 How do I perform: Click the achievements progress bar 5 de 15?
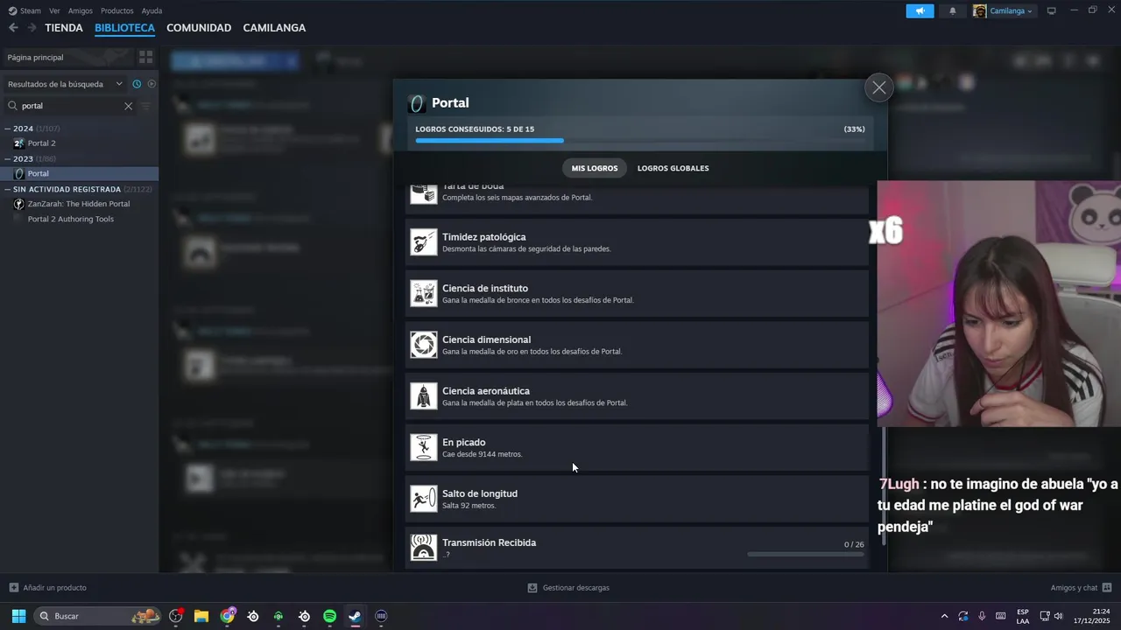(x=640, y=140)
